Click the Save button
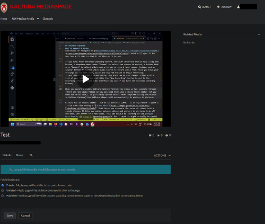The height and width of the screenshot is (224, 265). [x=10, y=216]
